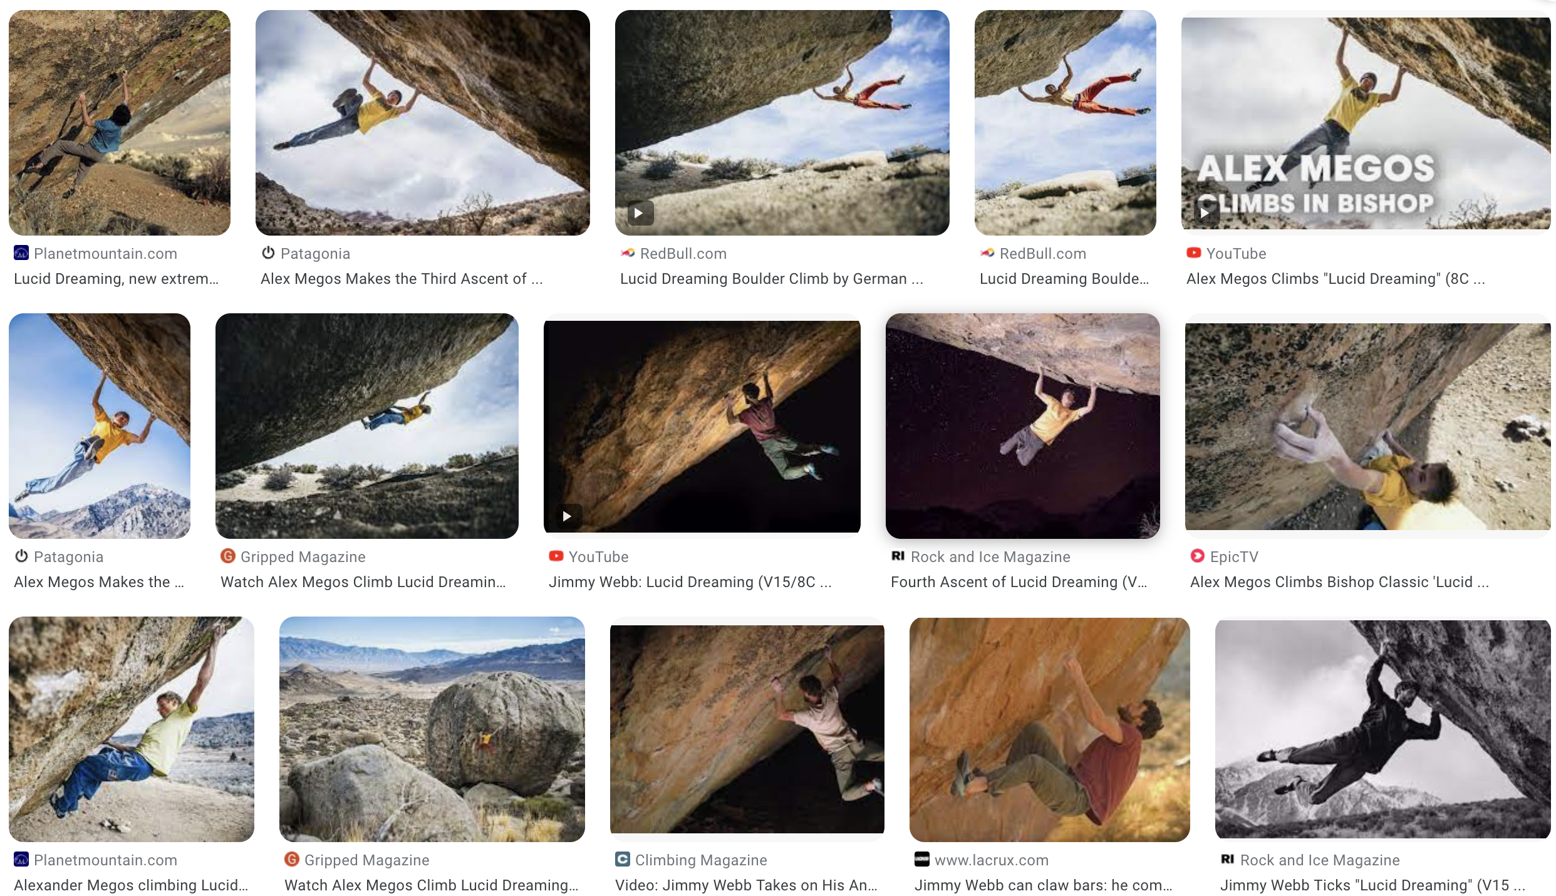Click the Gripped Magazine icon in second row

click(228, 556)
